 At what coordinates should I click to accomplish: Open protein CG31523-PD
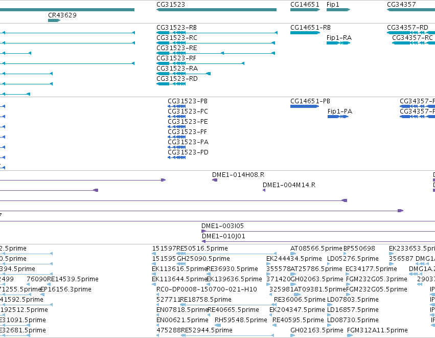176,157
